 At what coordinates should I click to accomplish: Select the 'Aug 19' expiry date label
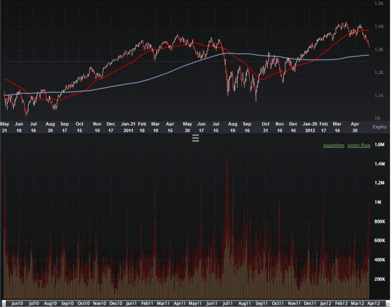233,127
